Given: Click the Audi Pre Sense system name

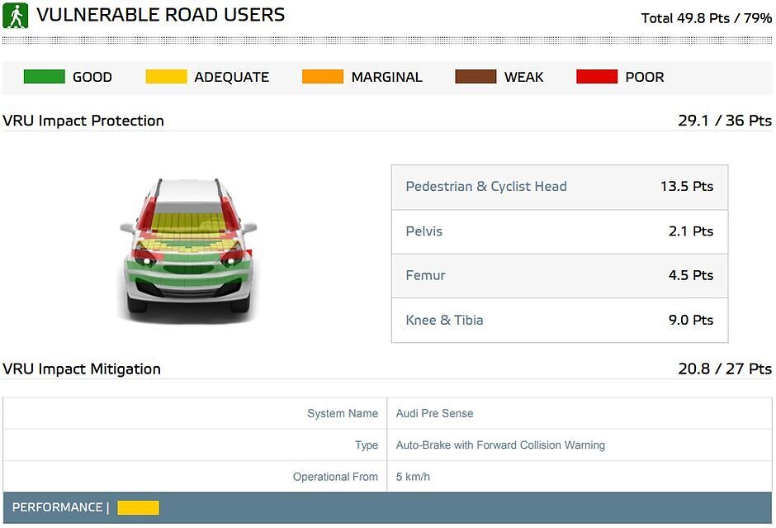Looking at the screenshot, I should click(x=434, y=413).
